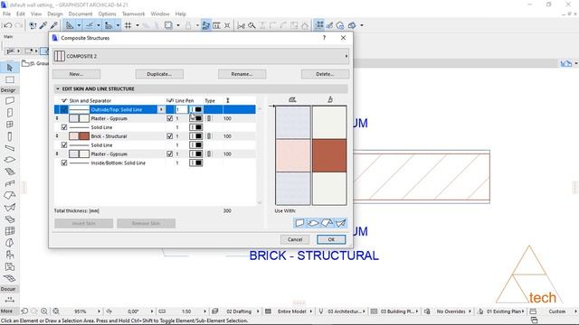Open the Design menu
This screenshot has height=325, width=579.
[x=54, y=14]
